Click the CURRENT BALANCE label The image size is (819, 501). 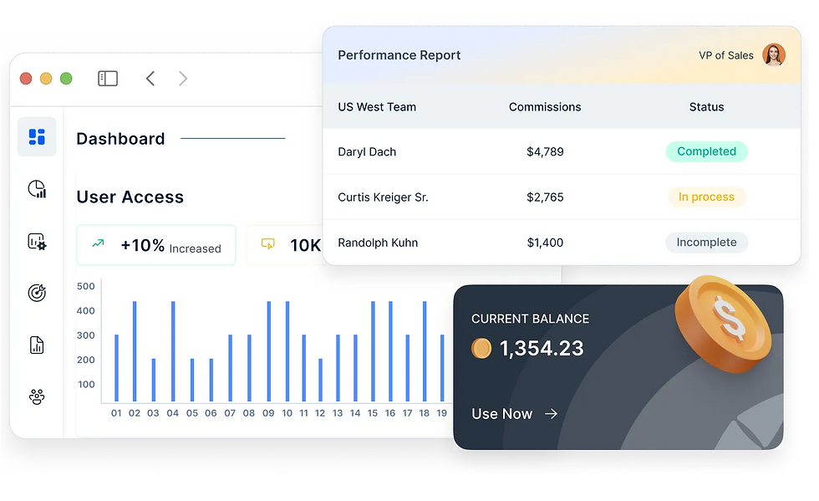[x=530, y=319]
